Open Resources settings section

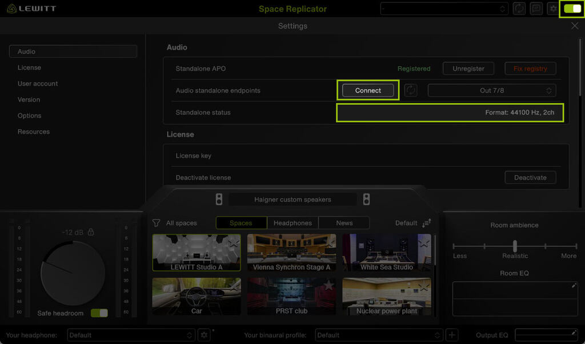tap(34, 131)
